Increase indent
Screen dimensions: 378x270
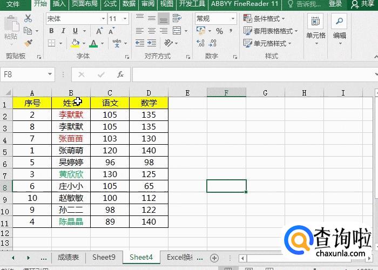click(152, 43)
